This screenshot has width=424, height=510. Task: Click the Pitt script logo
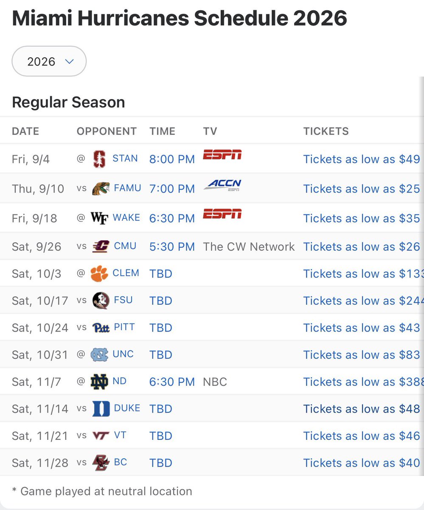pyautogui.click(x=101, y=328)
